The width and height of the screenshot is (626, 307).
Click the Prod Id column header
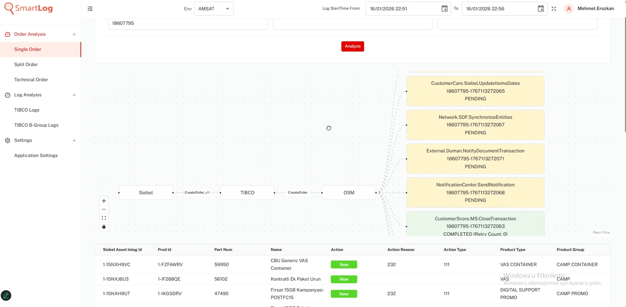[165, 250]
